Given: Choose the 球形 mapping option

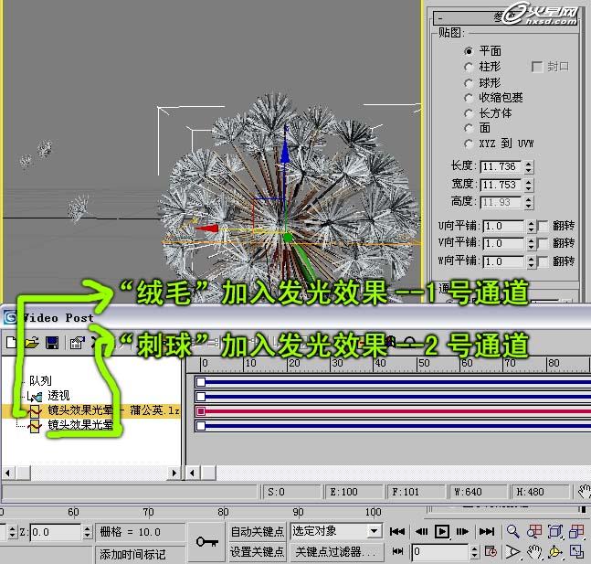Looking at the screenshot, I should [470, 82].
